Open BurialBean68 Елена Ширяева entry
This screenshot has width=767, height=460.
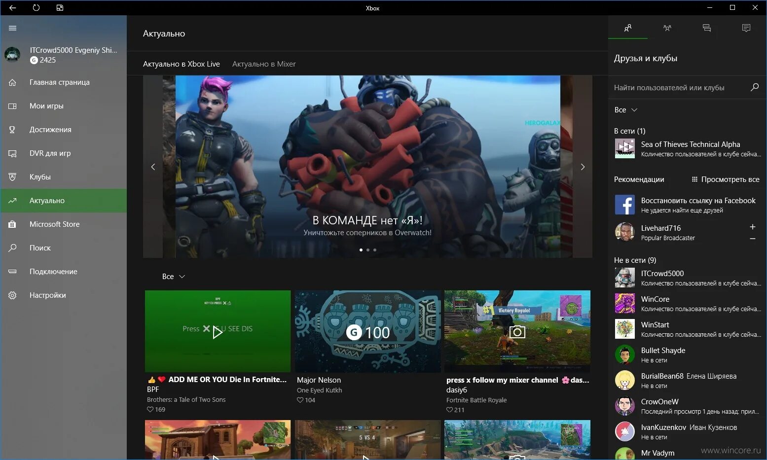(x=688, y=381)
